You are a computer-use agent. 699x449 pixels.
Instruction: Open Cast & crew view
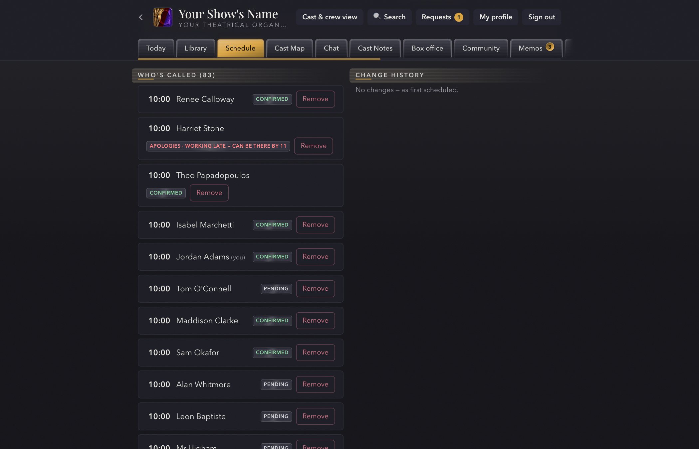tap(330, 17)
